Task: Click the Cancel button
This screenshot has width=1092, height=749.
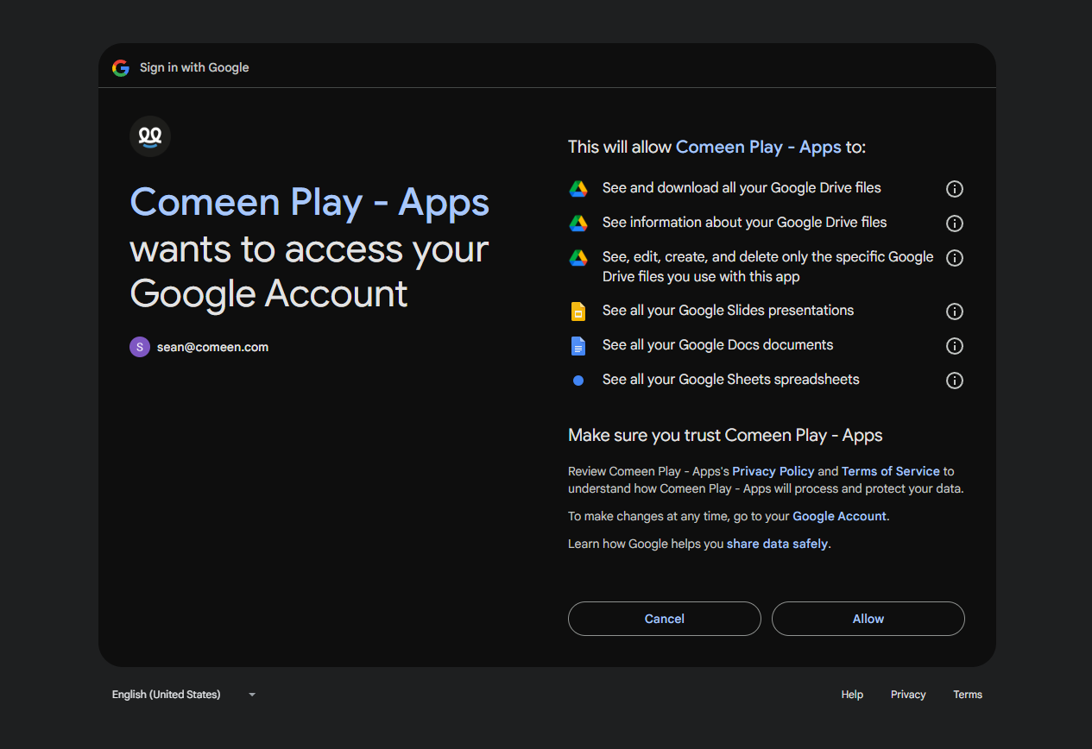Action: (665, 619)
